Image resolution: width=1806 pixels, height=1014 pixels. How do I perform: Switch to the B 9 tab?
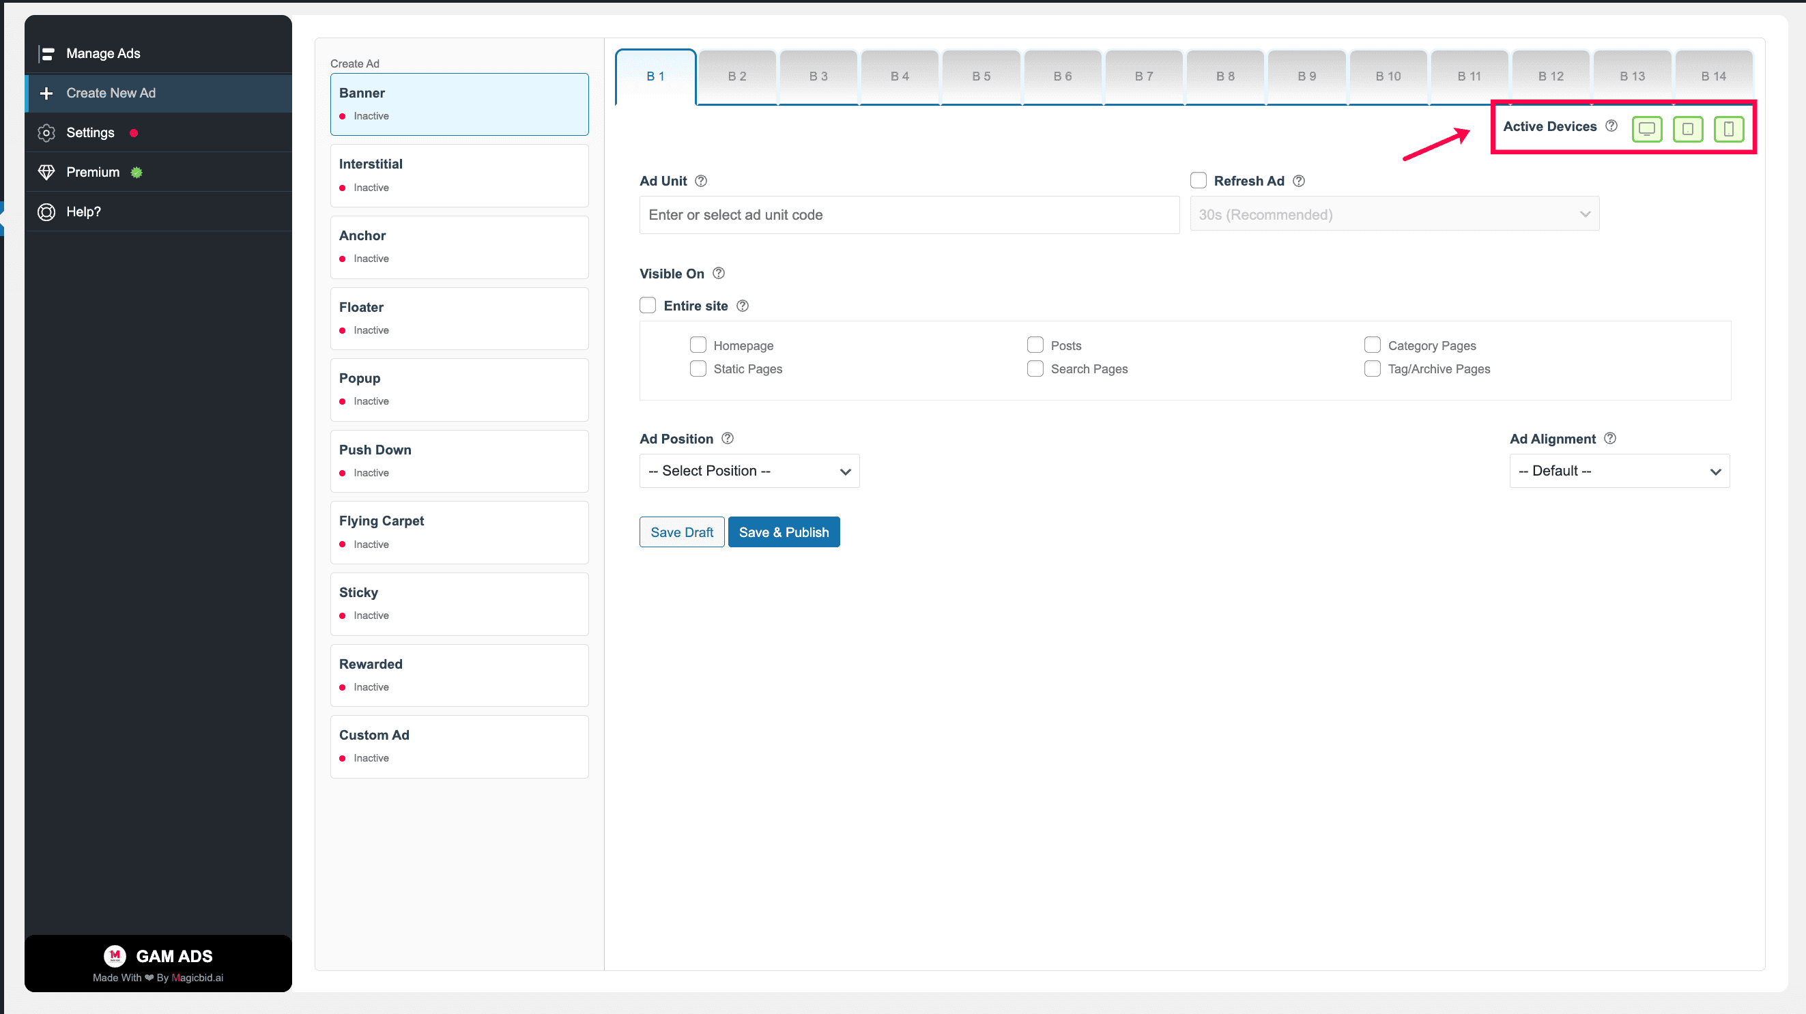tap(1306, 76)
